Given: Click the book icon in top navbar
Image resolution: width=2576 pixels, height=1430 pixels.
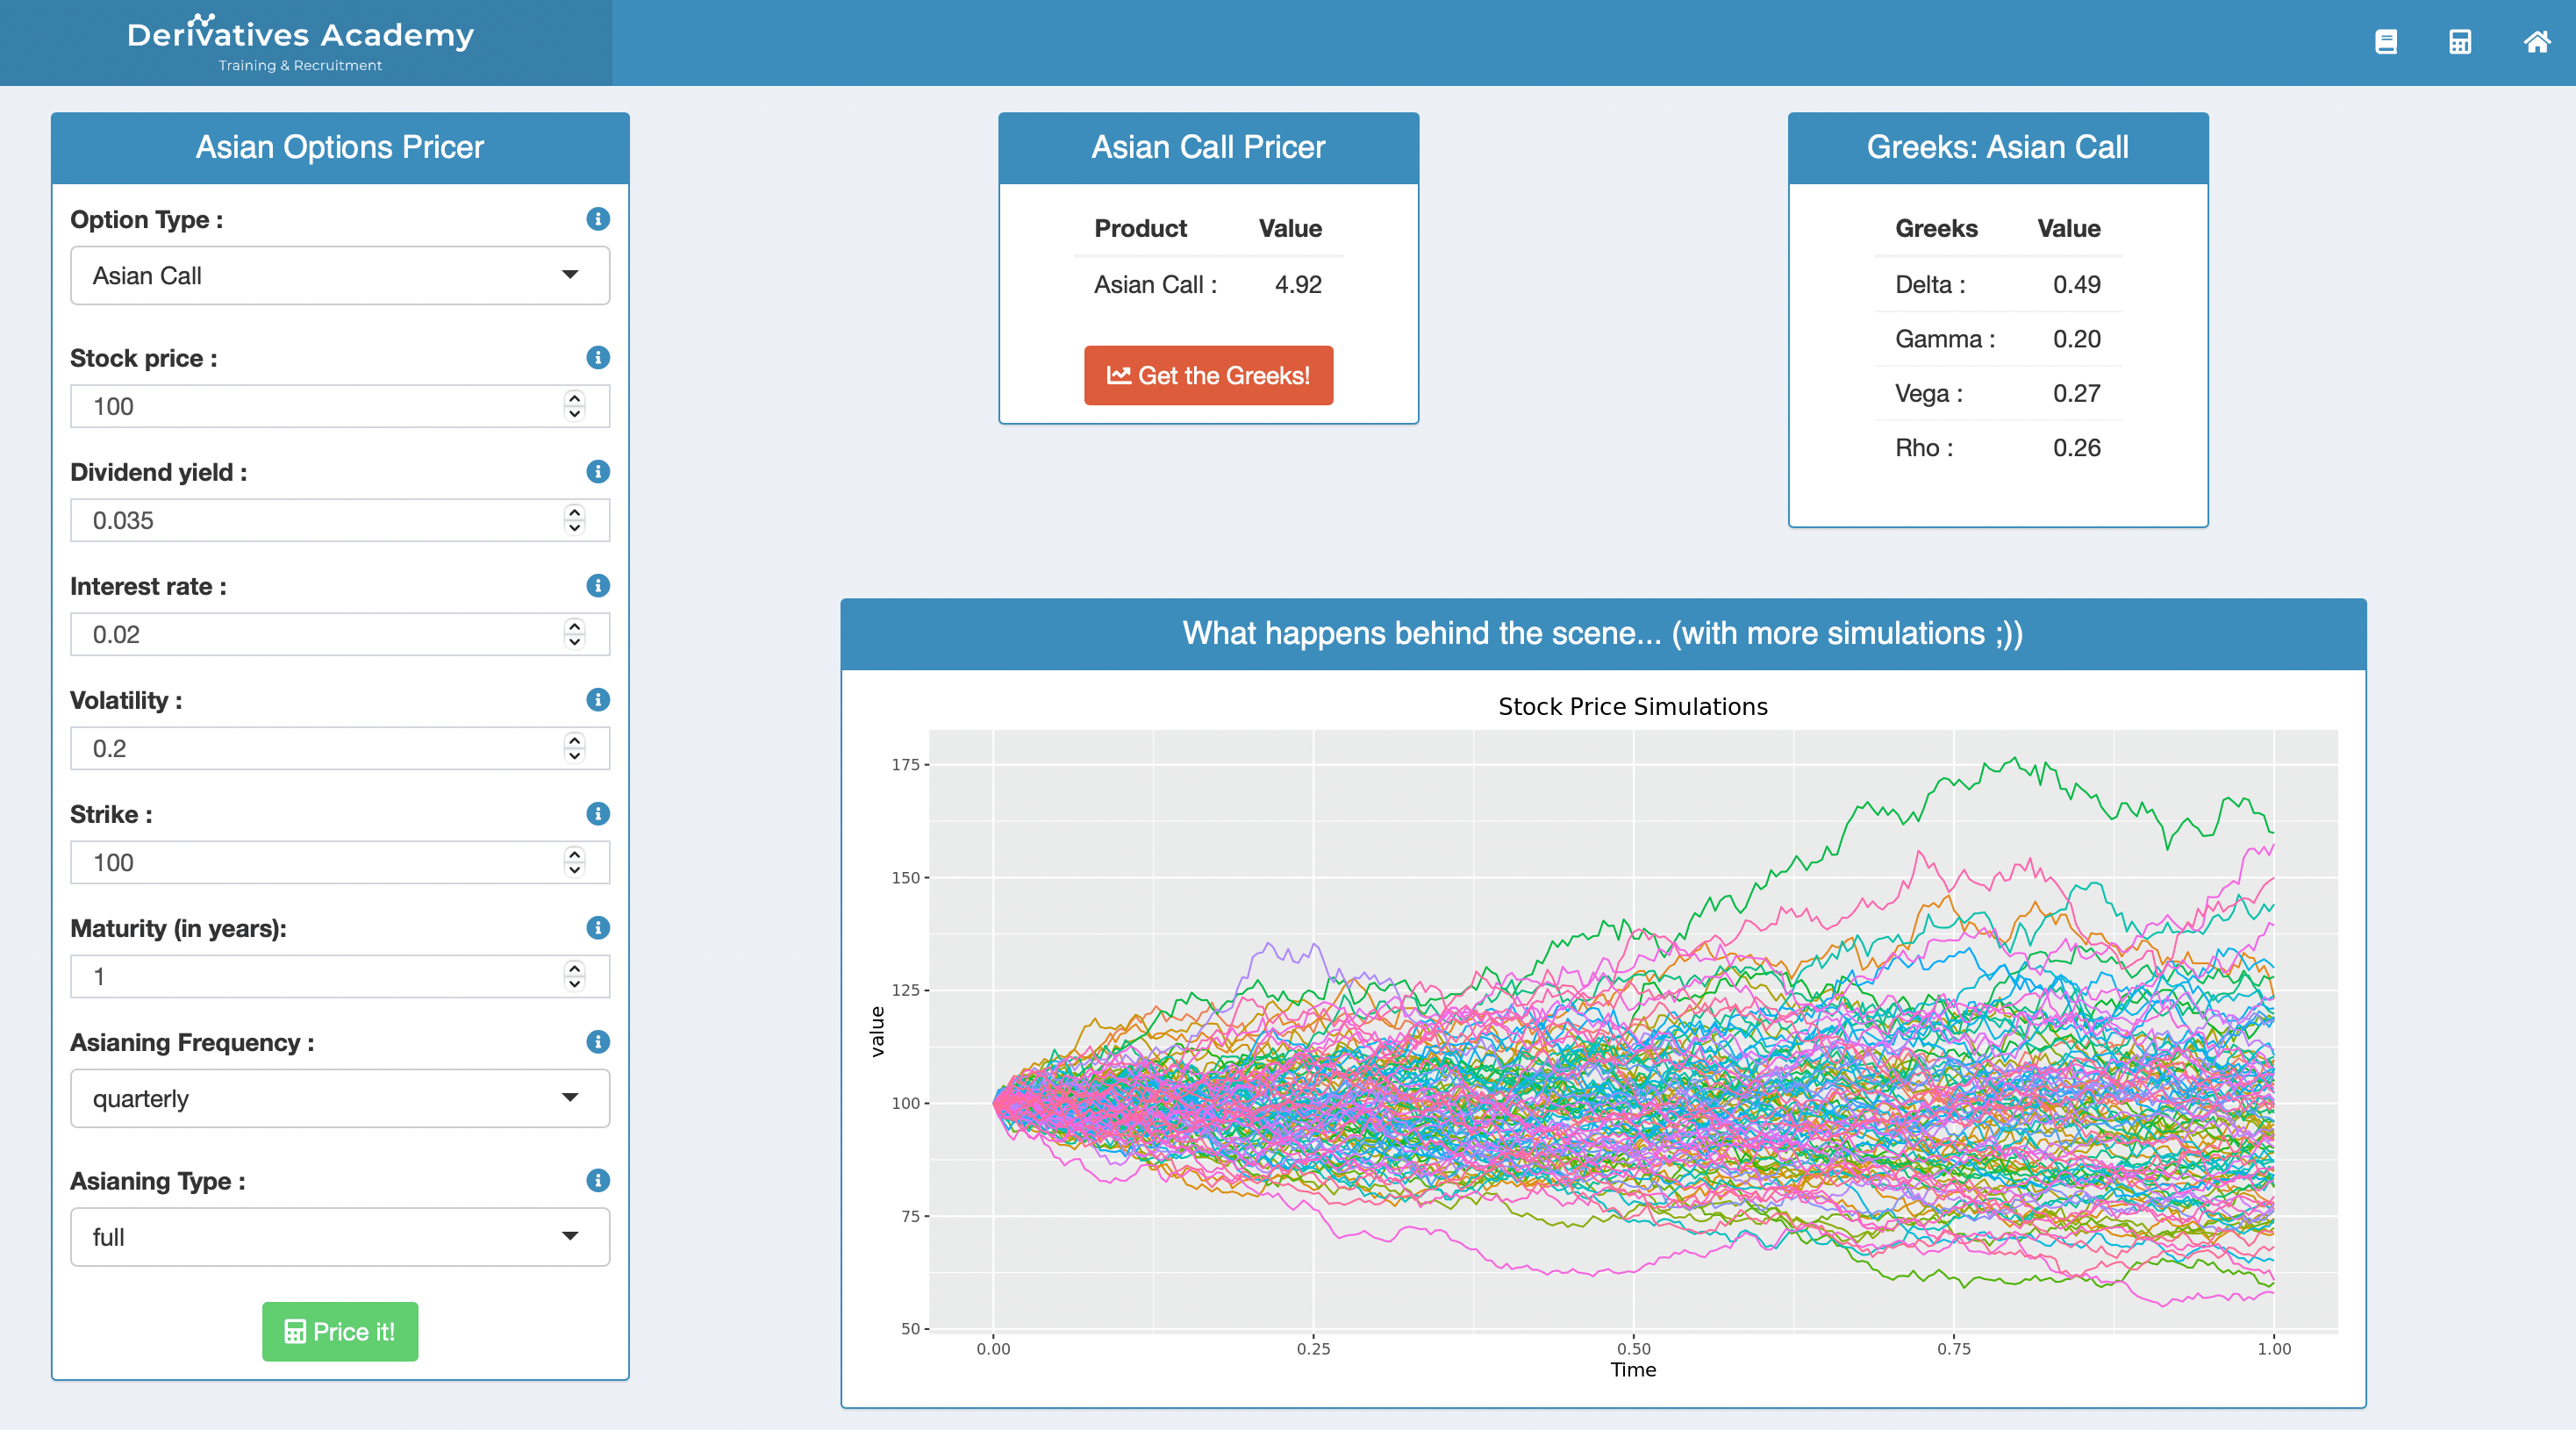Looking at the screenshot, I should click(x=2385, y=42).
